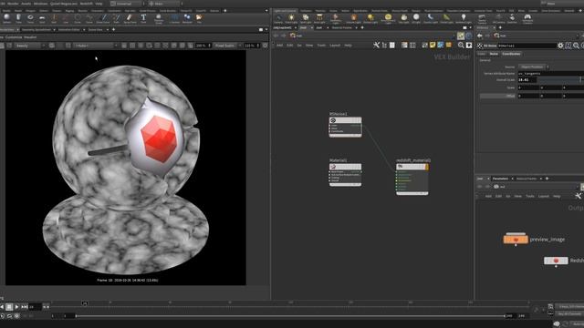This screenshot has width=584, height=328.
Task: Select the RSNoise1 node
Action: point(345,127)
